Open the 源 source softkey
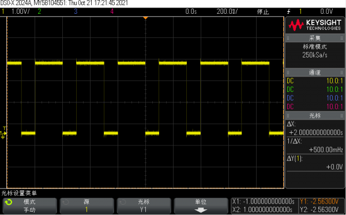 click(86, 206)
